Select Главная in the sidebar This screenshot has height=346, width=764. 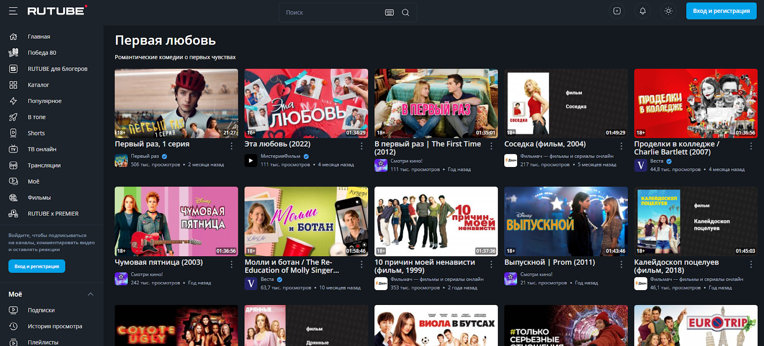[38, 37]
